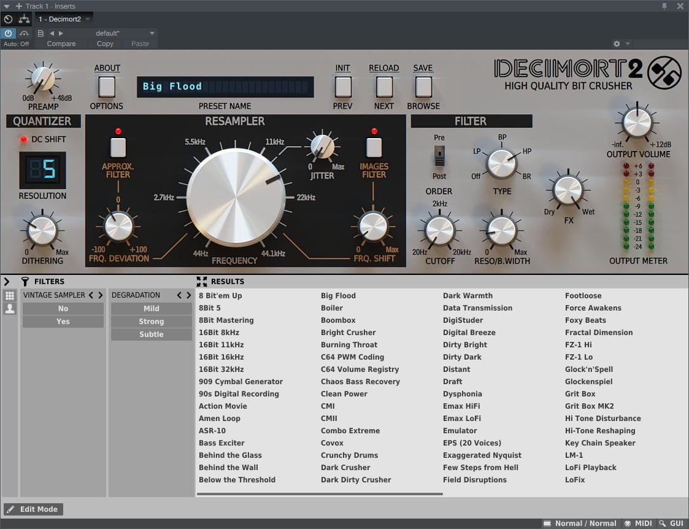Click the large Frequency knob
689x529 pixels.
[x=236, y=197]
